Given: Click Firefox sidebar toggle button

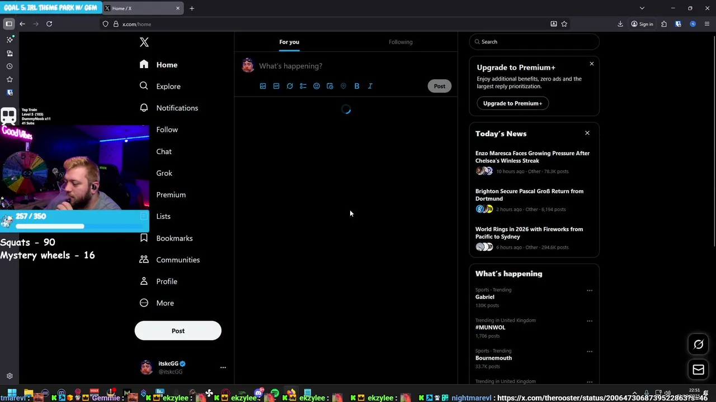Looking at the screenshot, I should [9, 24].
